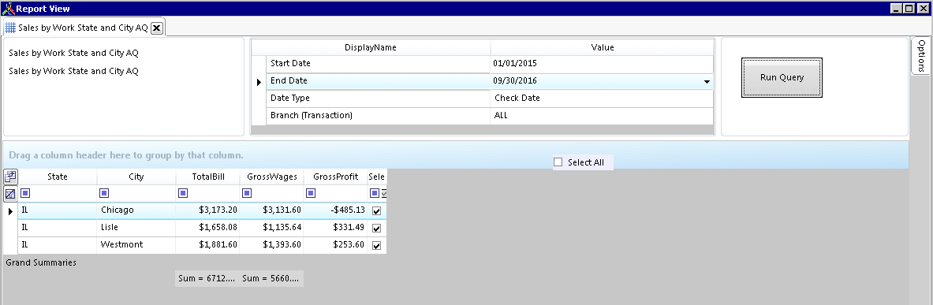Click the $3,173.20 TotalBill cell

click(x=207, y=210)
